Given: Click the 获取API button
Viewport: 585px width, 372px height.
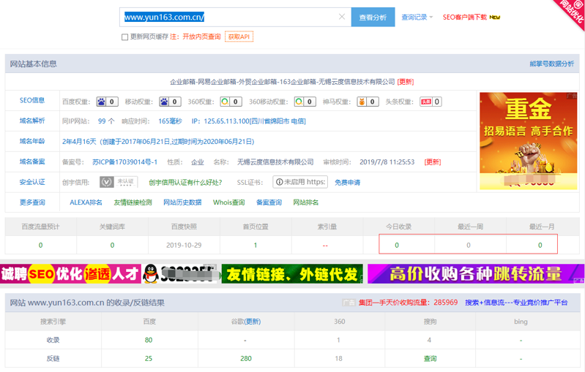Looking at the screenshot, I should coord(239,37).
